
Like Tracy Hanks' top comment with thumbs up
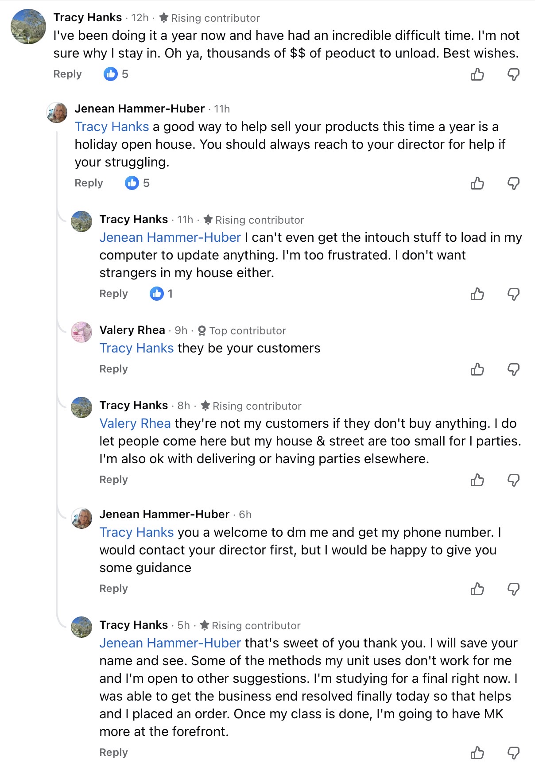pyautogui.click(x=477, y=74)
